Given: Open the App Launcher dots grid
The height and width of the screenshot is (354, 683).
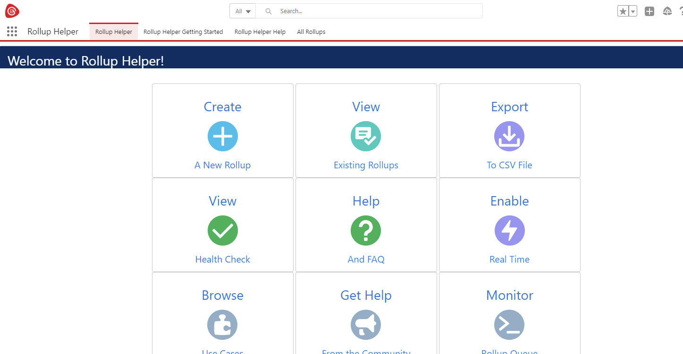Looking at the screenshot, I should coord(12,32).
